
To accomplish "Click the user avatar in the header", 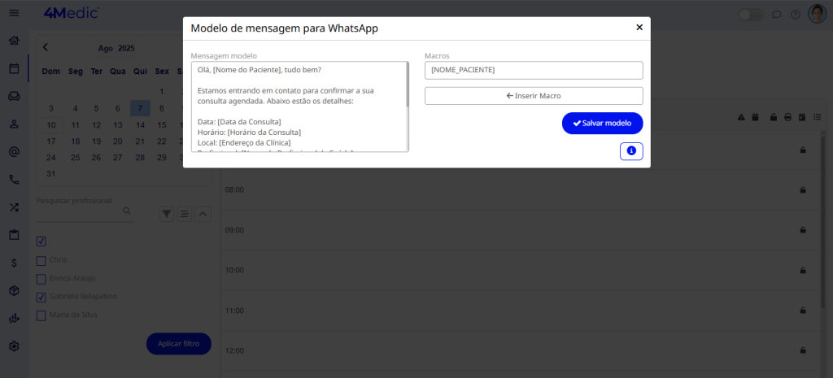I will click(817, 15).
